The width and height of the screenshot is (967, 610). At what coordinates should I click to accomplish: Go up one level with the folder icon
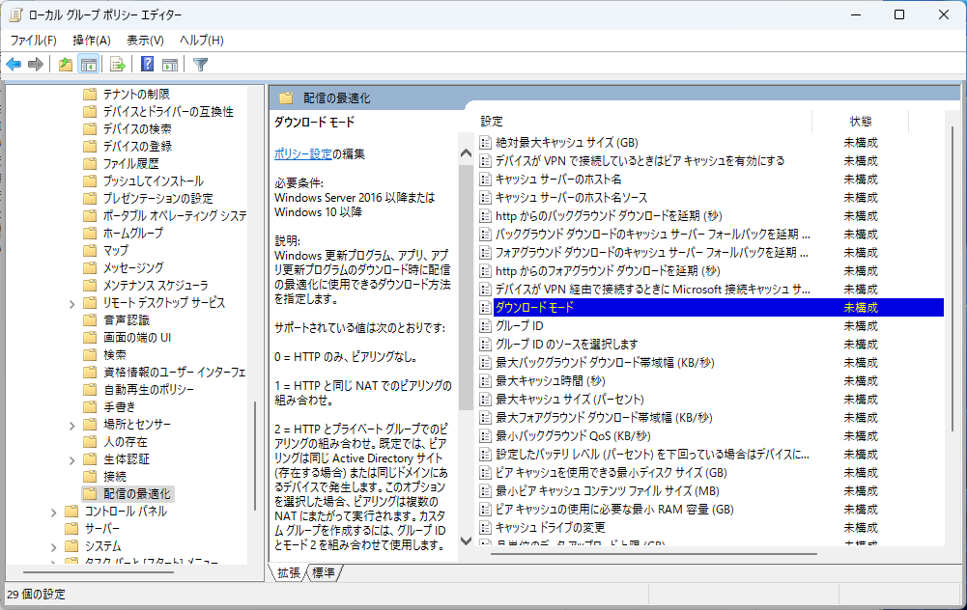pyautogui.click(x=65, y=65)
